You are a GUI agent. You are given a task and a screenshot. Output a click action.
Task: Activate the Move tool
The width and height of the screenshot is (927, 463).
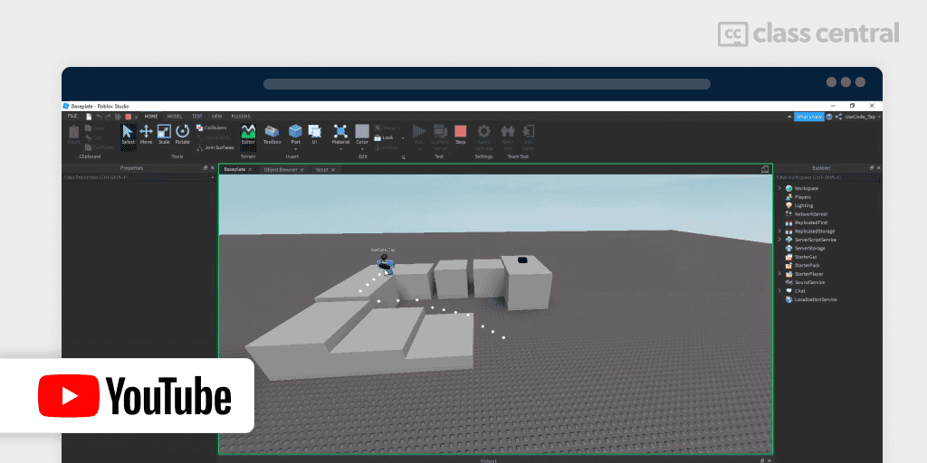pyautogui.click(x=146, y=135)
